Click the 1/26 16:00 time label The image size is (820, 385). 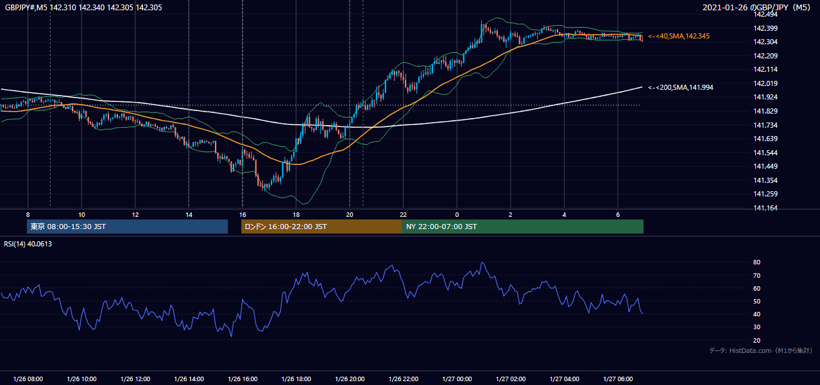(243, 379)
